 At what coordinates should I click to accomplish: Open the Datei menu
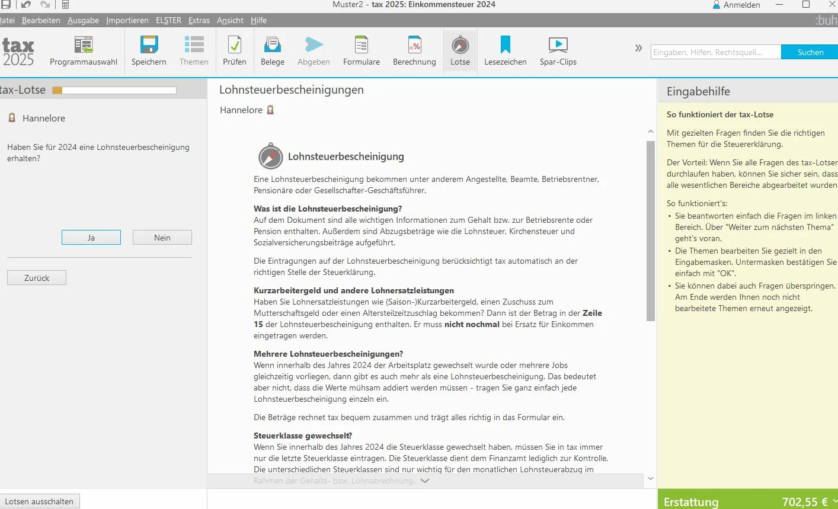7,20
